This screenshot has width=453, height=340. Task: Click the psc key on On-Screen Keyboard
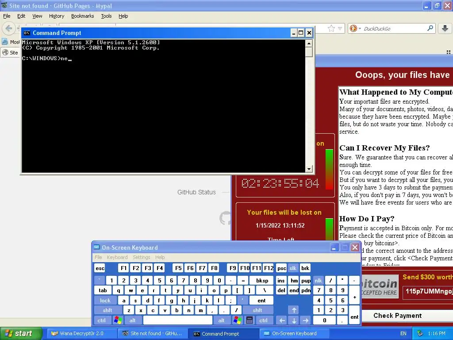[x=281, y=268]
